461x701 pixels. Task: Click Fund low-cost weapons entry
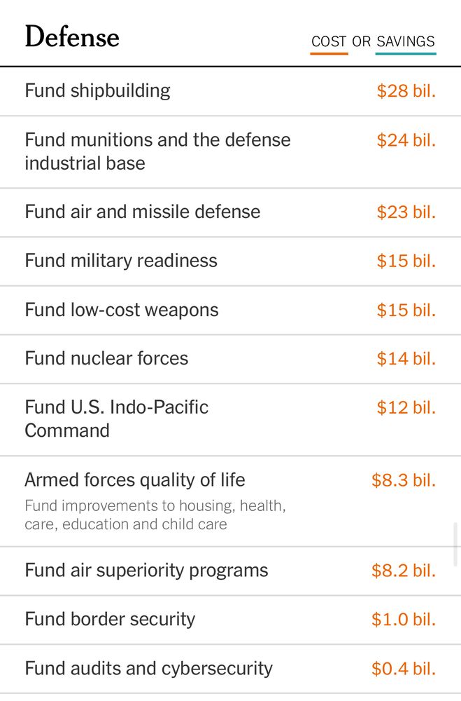(121, 309)
